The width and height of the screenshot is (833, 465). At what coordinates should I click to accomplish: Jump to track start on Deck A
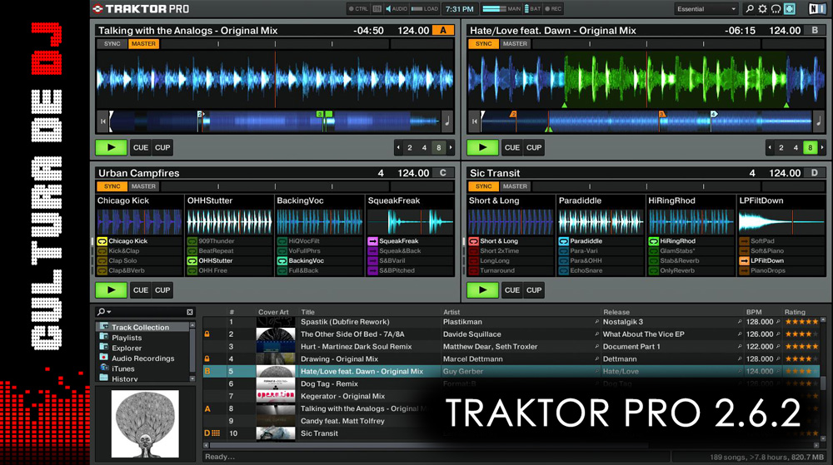coord(103,121)
